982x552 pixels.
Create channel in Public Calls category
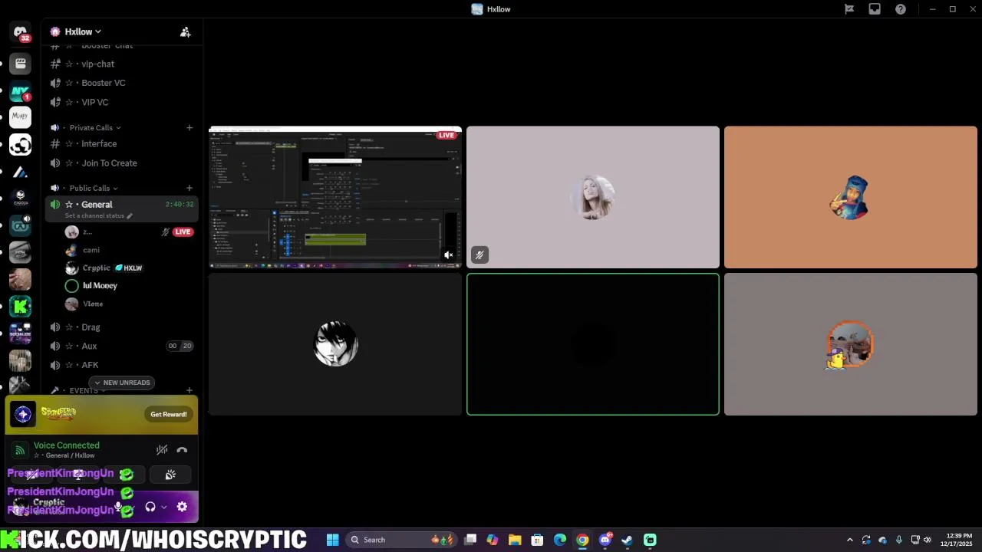click(189, 188)
